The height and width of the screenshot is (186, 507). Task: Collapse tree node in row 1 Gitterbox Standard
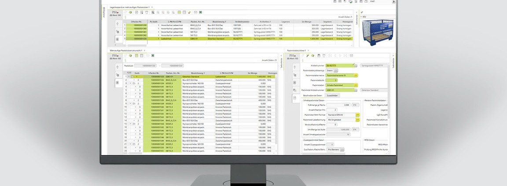point(129,77)
